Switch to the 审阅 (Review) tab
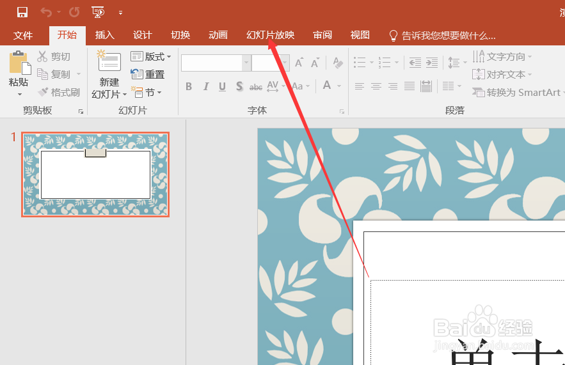This screenshot has width=565, height=365. [322, 35]
